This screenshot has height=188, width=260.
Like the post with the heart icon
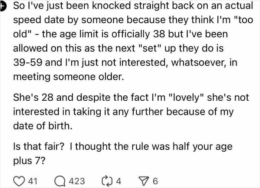coord(19,181)
